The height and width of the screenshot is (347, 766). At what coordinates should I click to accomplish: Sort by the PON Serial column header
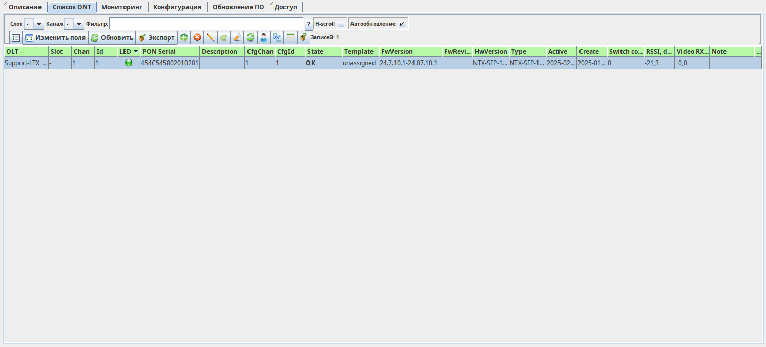click(x=170, y=51)
